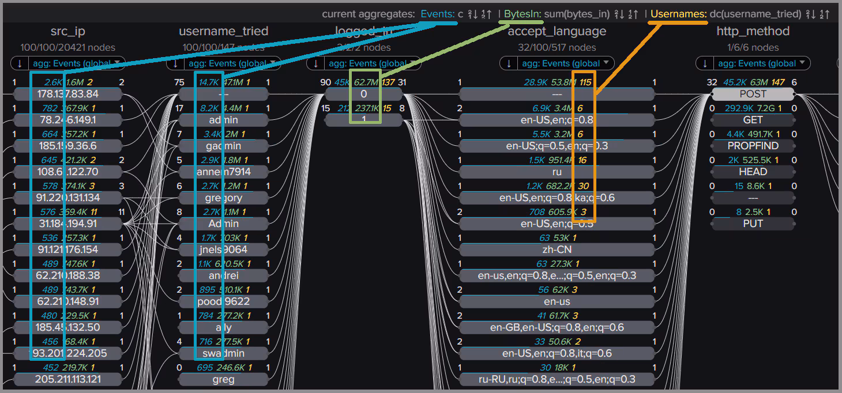Open accept_language aggregate dropdown
842x393 pixels.
click(564, 63)
